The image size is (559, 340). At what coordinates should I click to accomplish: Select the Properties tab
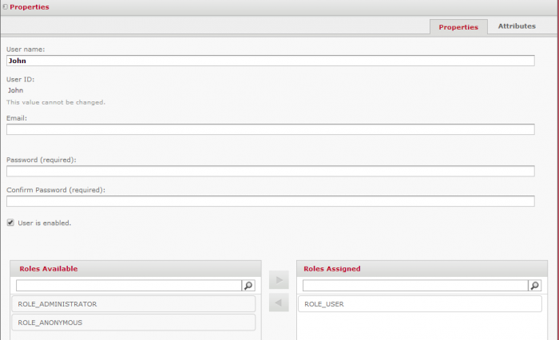[x=458, y=27]
